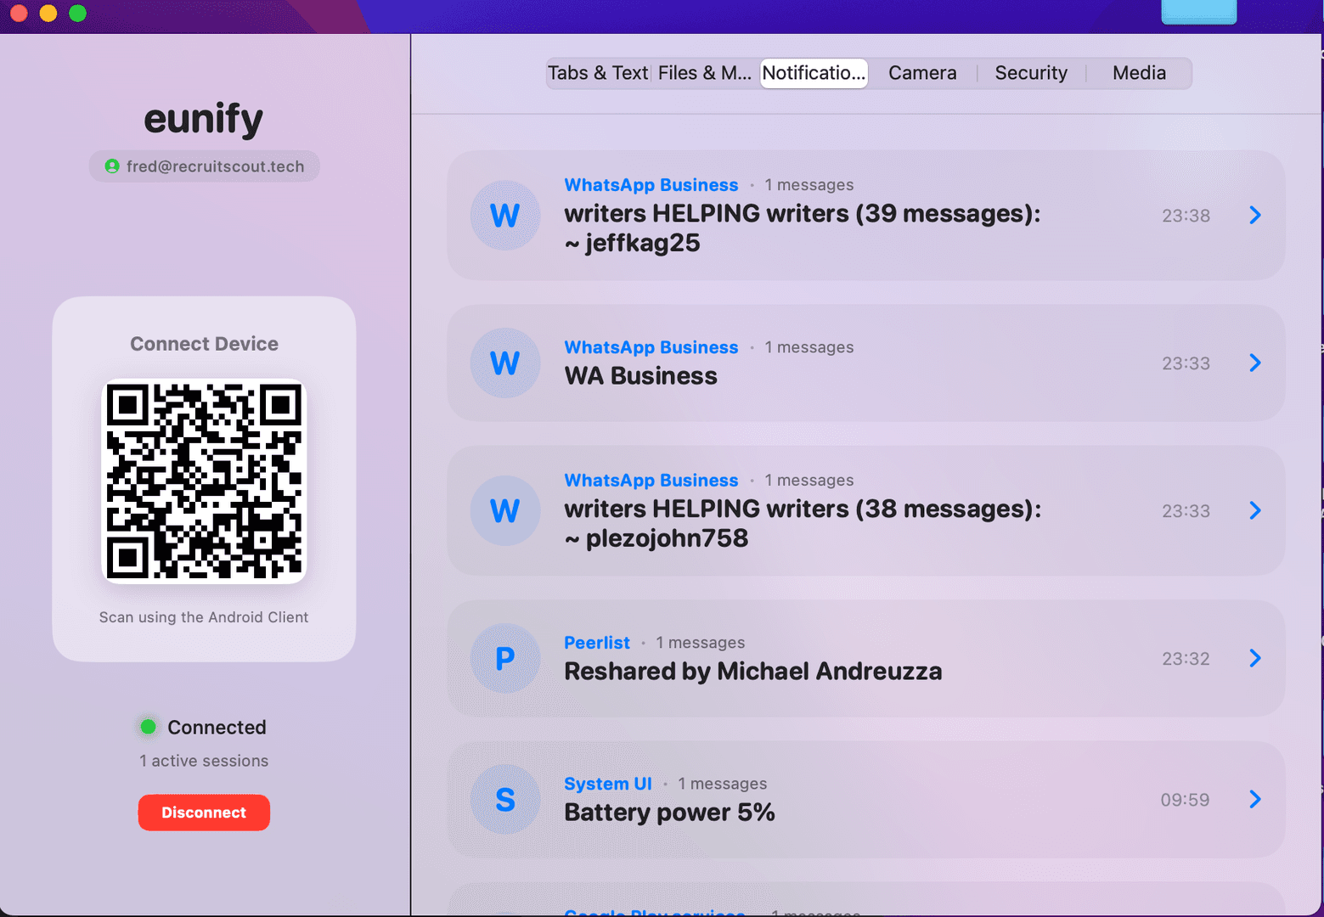Click WhatsApp Business label above WA Business
The height and width of the screenshot is (917, 1324).
click(651, 347)
